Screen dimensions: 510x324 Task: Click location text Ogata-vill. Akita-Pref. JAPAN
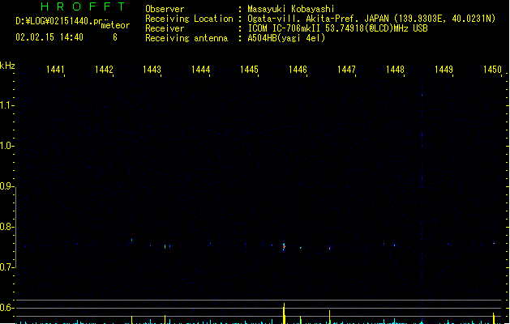pos(318,19)
